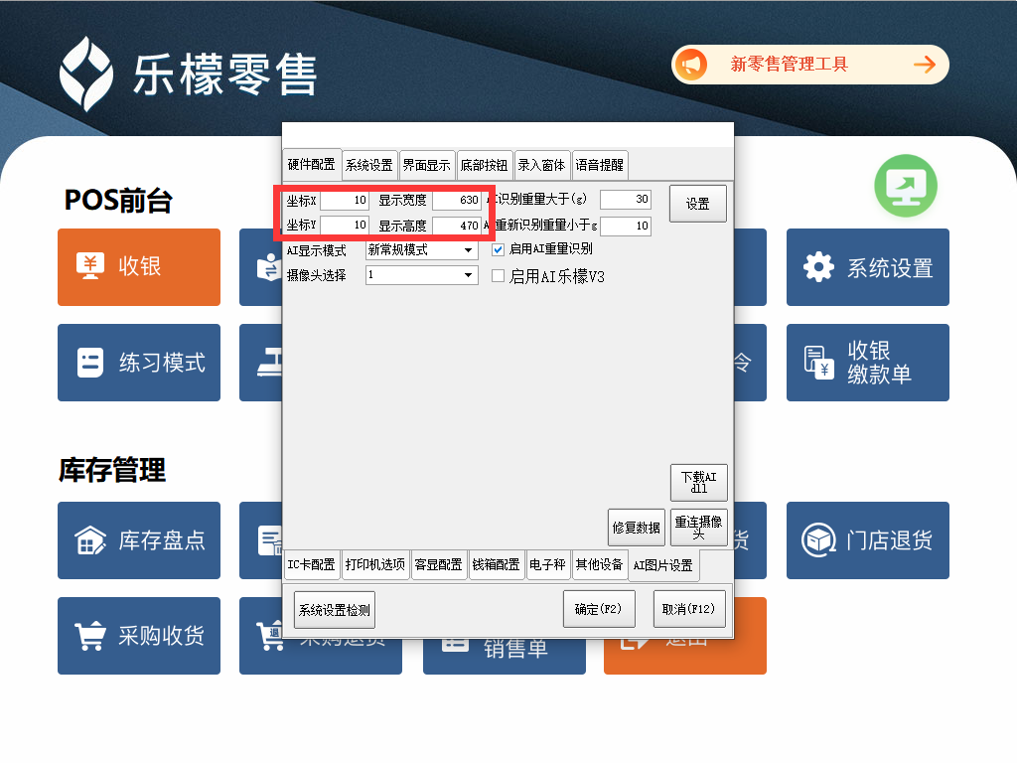The width and height of the screenshot is (1017, 763).
Task: Open the 电子秤 tab
Action: (x=547, y=564)
